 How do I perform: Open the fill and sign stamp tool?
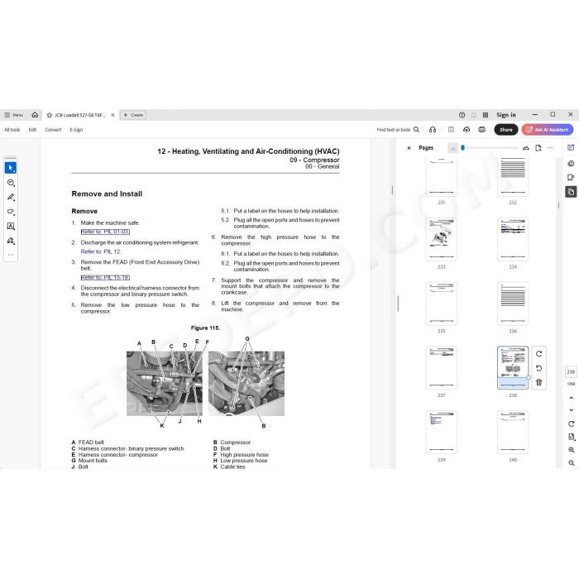tap(11, 241)
